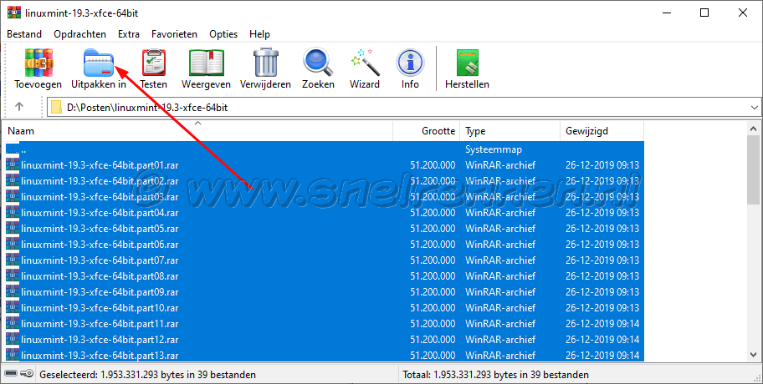Click the Totaal status bar text
763x384 pixels.
pos(496,375)
